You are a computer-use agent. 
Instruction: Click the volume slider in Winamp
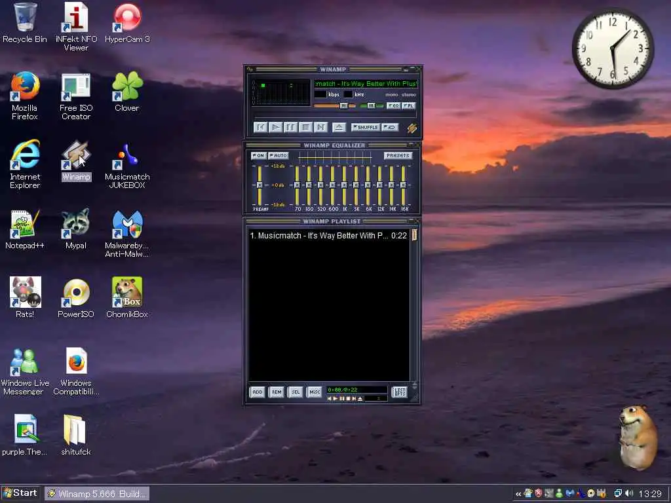(334, 105)
